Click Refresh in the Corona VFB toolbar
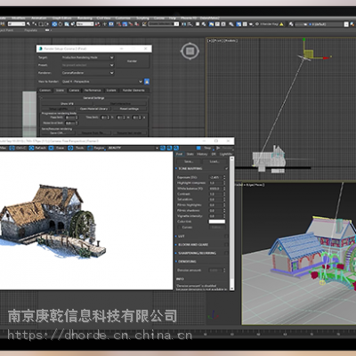This screenshot has height=356, width=356. pos(37,148)
